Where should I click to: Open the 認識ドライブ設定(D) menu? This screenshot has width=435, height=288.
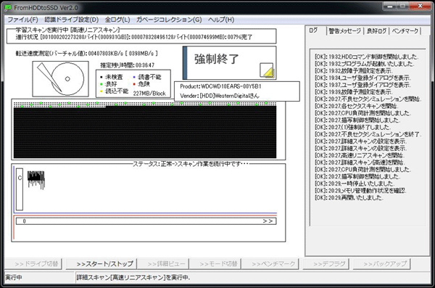coord(72,20)
